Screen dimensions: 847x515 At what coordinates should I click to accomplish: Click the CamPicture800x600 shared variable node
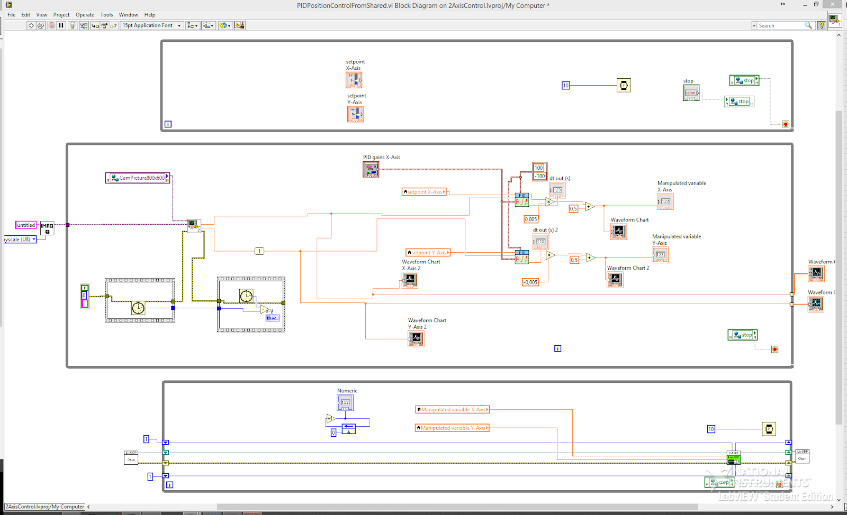138,178
